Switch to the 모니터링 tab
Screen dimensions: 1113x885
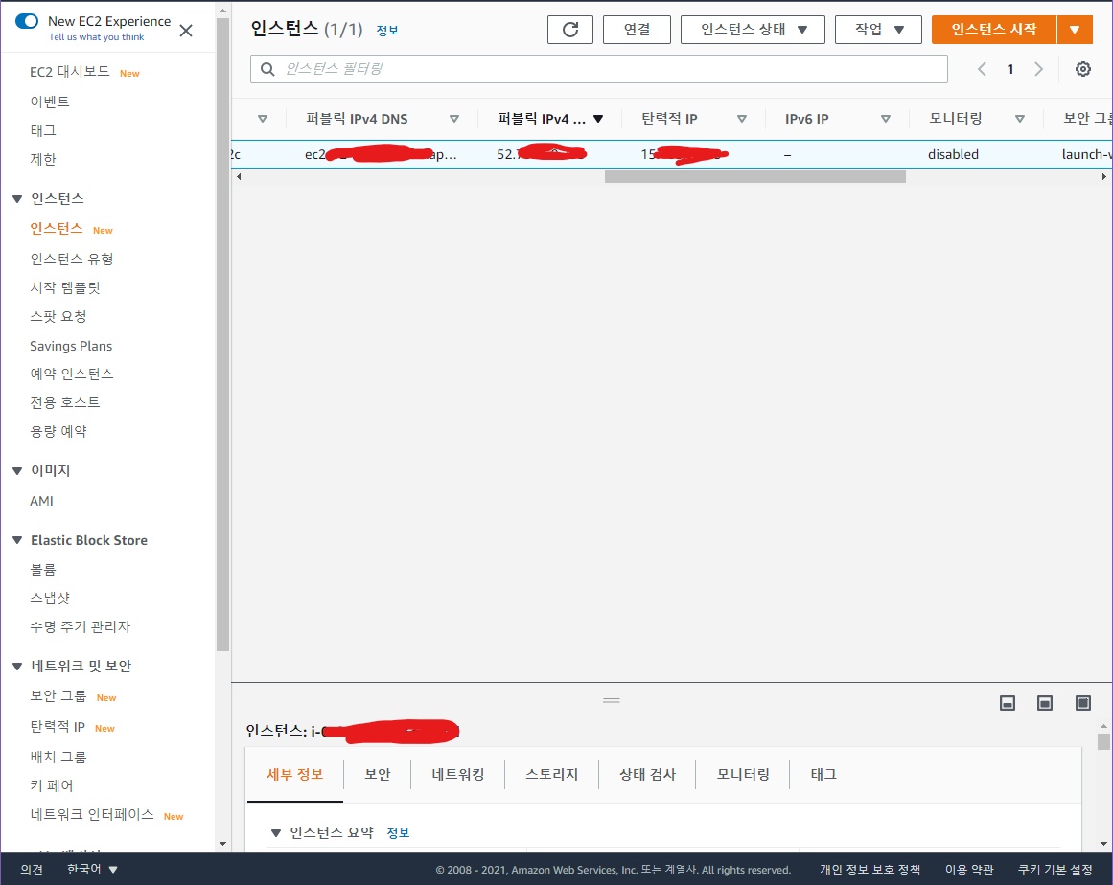click(x=743, y=774)
